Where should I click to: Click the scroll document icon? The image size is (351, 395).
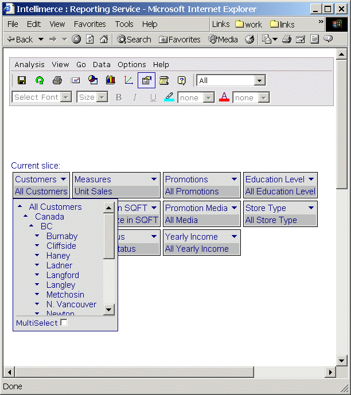(x=164, y=81)
